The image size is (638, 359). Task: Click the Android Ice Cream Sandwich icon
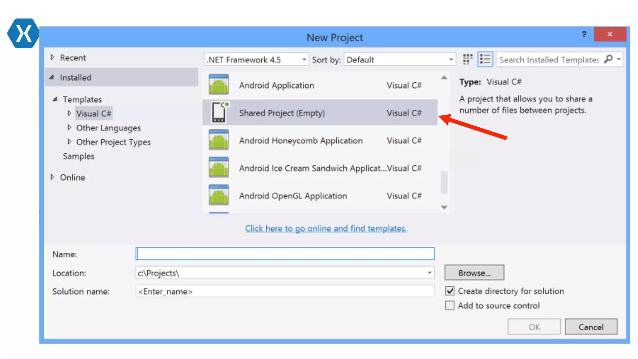click(218, 168)
